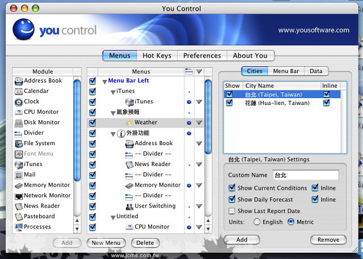Switch to the Menu Bar tab
Viewport: 363px width, 259px height.
(x=286, y=71)
